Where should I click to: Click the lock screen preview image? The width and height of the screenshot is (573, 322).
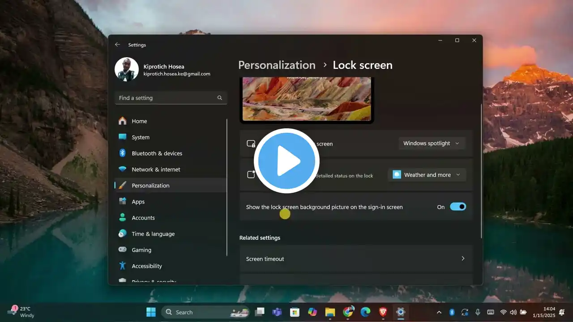coord(307,99)
